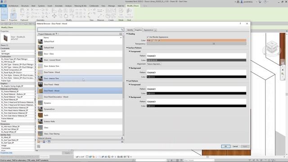Click the Save icon in quick access toolbar
288x162 pixels.
tap(6, 24)
